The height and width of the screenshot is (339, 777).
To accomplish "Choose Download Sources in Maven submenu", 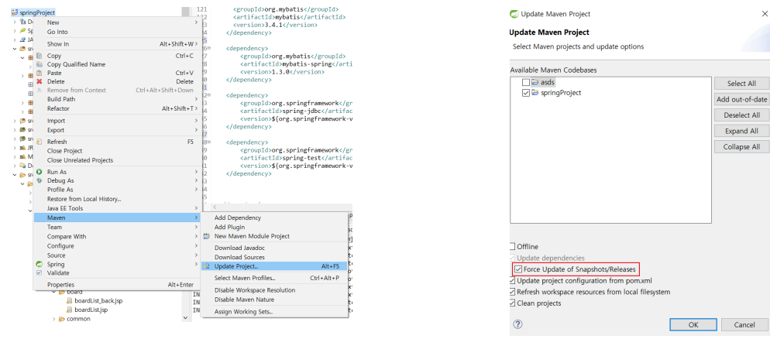I will tap(274, 257).
